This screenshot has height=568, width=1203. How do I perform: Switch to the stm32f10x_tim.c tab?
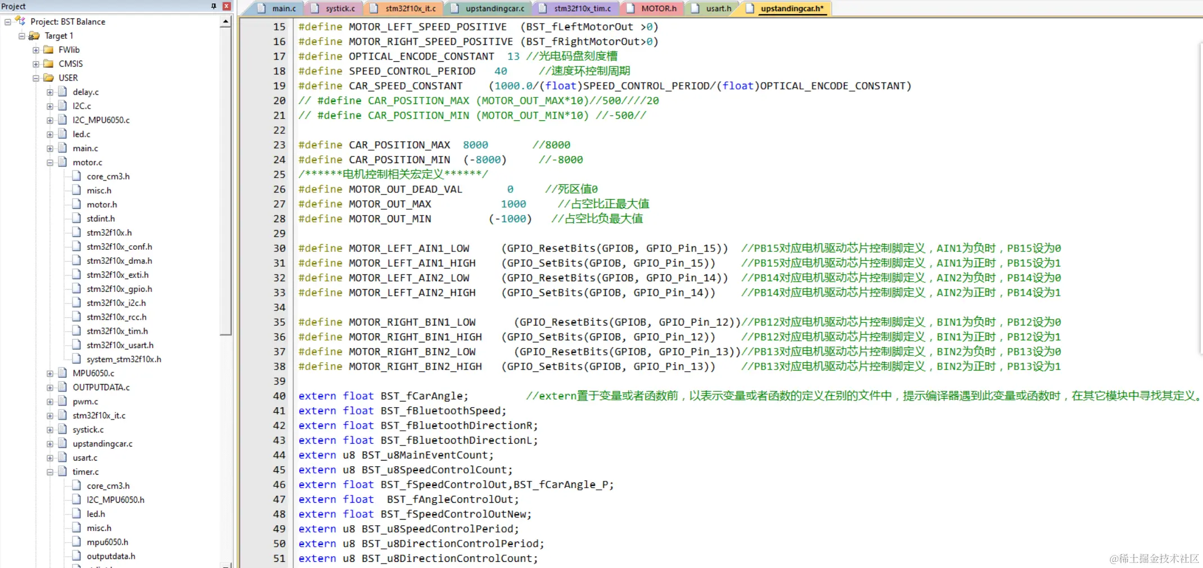(576, 8)
